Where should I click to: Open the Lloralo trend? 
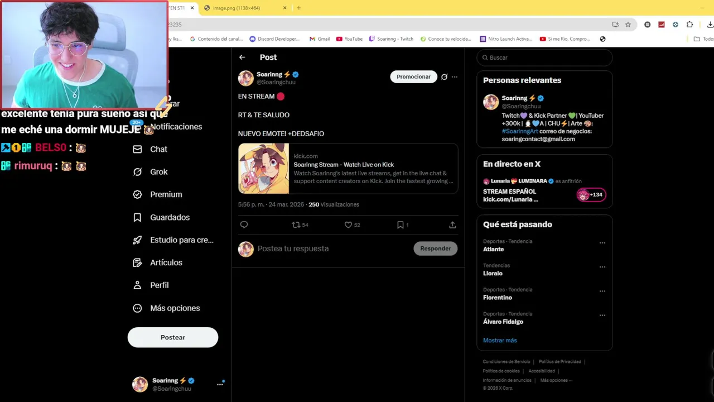point(493,274)
